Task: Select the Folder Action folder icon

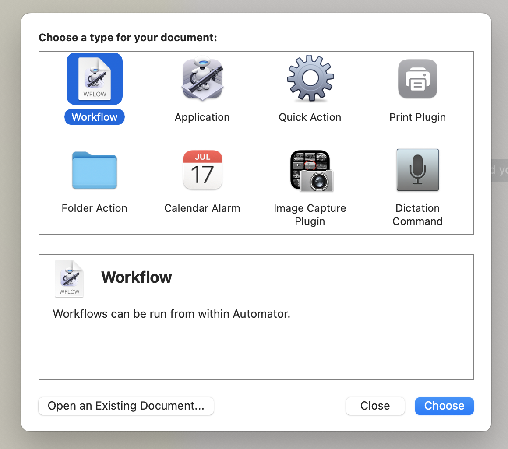Action: (95, 170)
